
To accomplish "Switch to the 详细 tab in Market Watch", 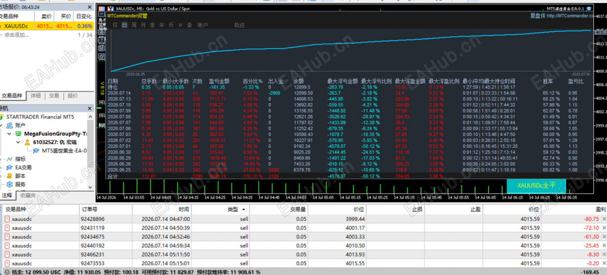I will click(35, 96).
